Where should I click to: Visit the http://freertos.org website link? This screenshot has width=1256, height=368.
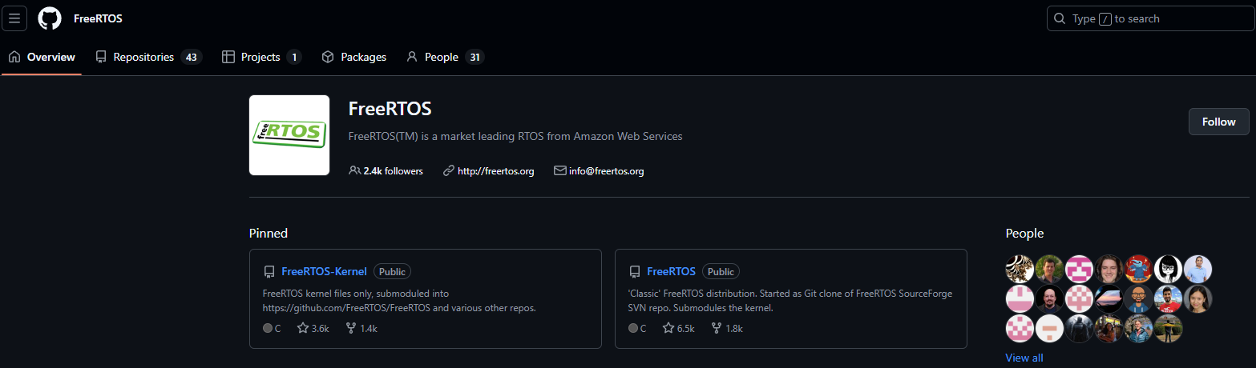(x=495, y=171)
